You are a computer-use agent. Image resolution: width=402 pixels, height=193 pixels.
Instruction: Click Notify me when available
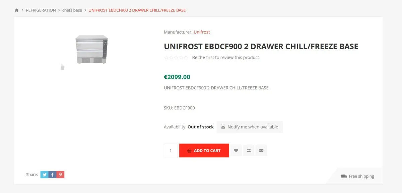253,127
